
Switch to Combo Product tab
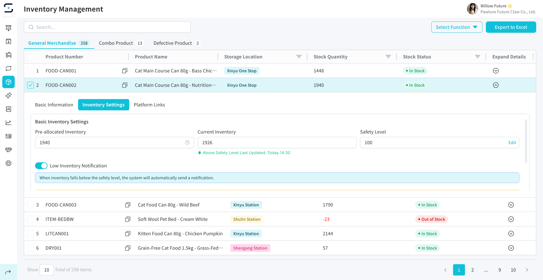pos(120,43)
